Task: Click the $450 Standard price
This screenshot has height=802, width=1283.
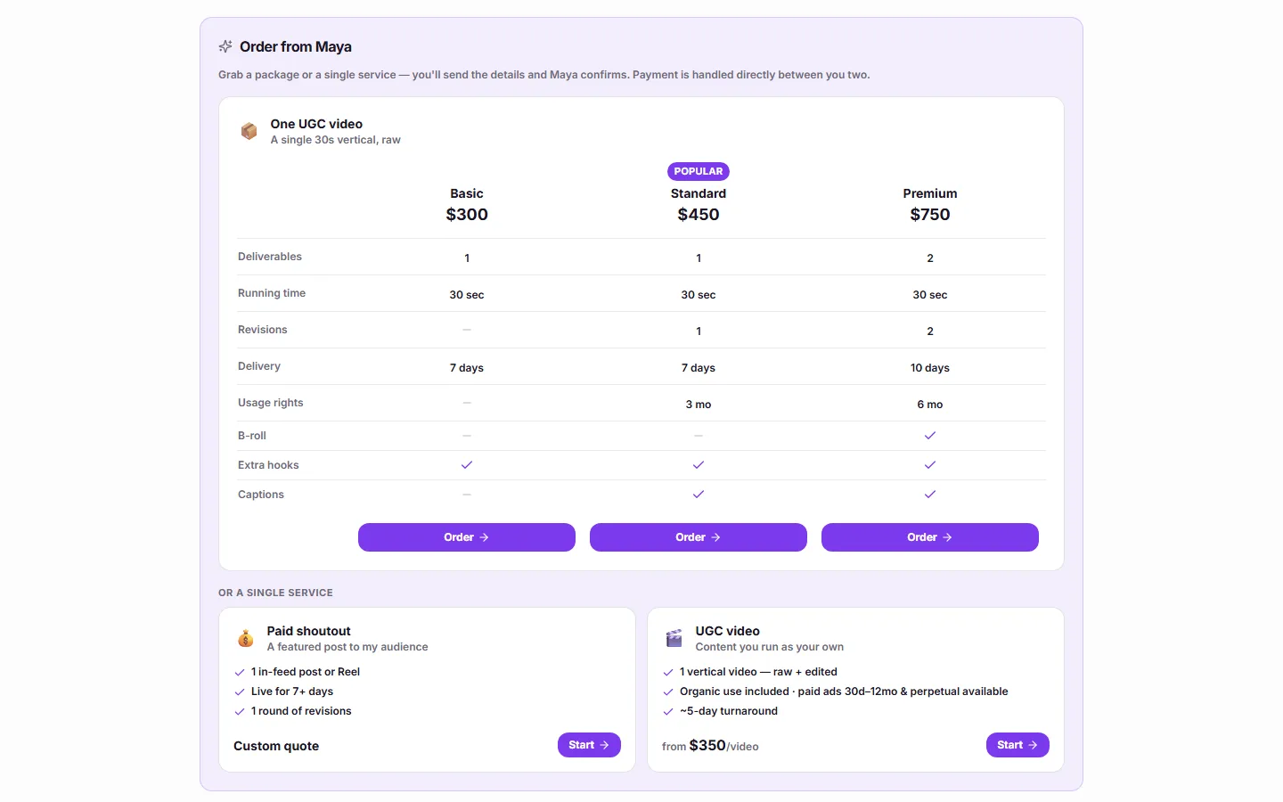Action: point(699,215)
